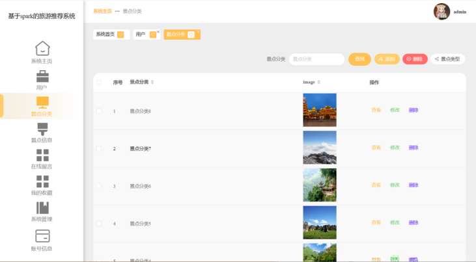476x262 pixels.
Task: Click the 查找 search button
Action: pos(359,59)
